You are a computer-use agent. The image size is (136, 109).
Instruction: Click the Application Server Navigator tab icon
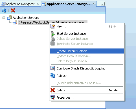point(44,4)
